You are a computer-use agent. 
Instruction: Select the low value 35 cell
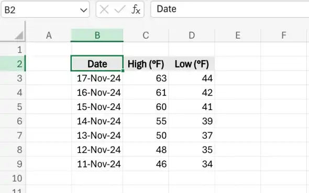[x=192, y=150]
